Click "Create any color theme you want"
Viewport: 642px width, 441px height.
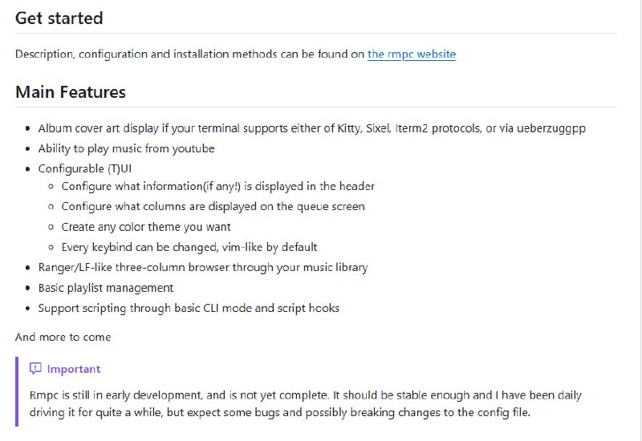pyautogui.click(x=146, y=227)
